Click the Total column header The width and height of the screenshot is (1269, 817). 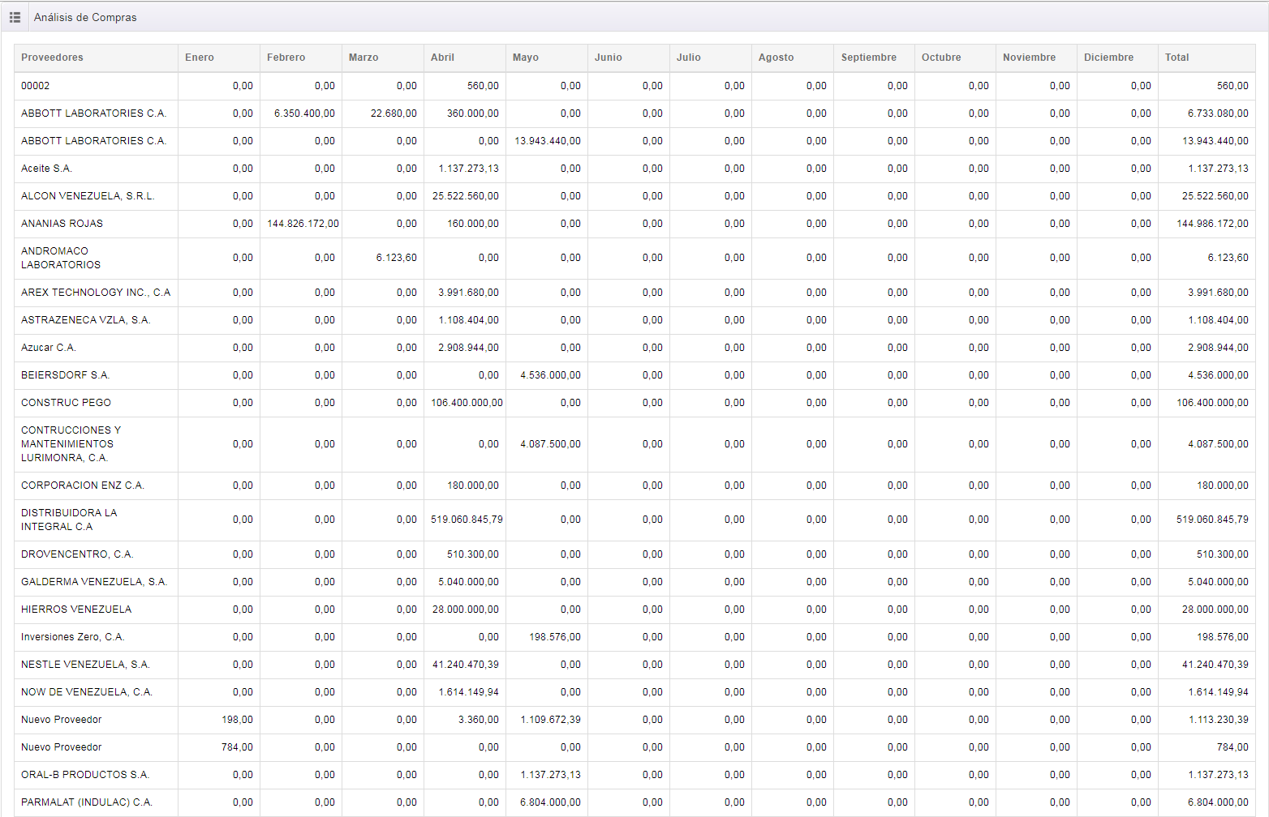(1207, 58)
